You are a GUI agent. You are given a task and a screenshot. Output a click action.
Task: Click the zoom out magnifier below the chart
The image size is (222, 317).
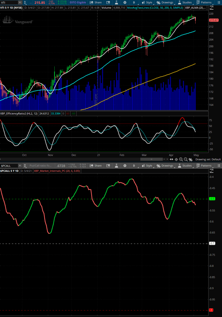pos(186,159)
